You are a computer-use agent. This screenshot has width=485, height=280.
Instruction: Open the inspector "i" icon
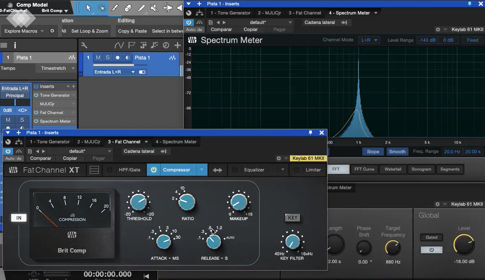click(x=15, y=45)
